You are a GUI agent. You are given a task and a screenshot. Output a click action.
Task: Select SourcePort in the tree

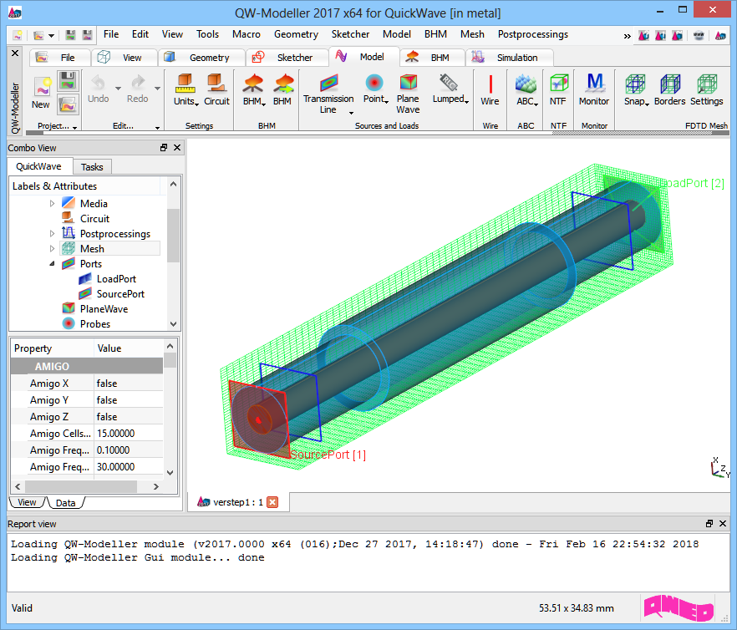pyautogui.click(x=120, y=294)
